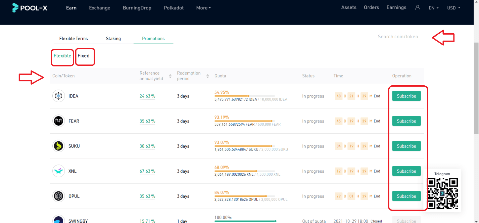Select the Flexible sub-tab
This screenshot has height=223, width=479.
click(x=62, y=56)
